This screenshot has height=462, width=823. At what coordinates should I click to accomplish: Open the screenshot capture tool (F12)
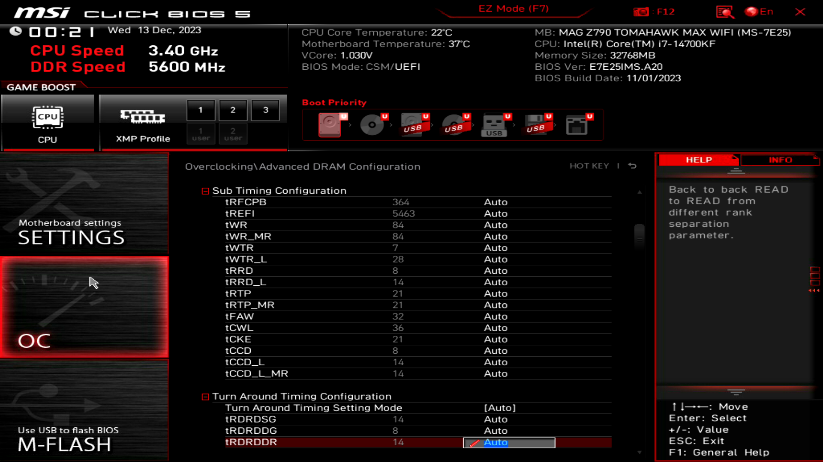642,12
